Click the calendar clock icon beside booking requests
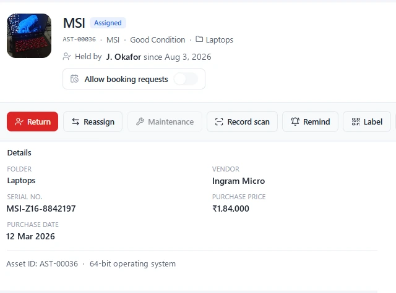Viewport: 396px width, 293px height. pos(74,79)
